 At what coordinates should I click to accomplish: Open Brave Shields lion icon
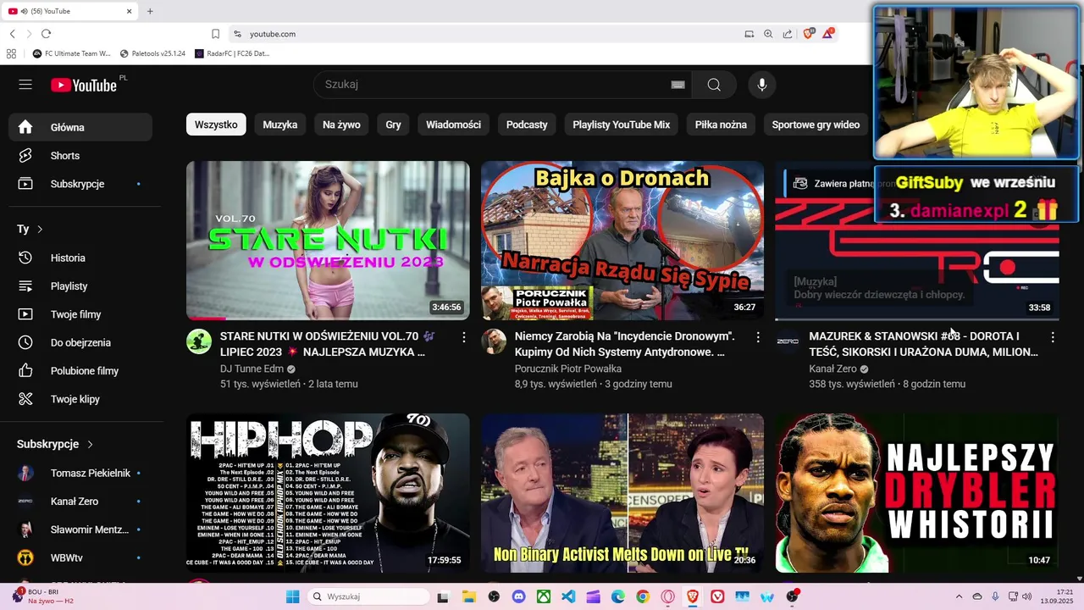pyautogui.click(x=808, y=34)
